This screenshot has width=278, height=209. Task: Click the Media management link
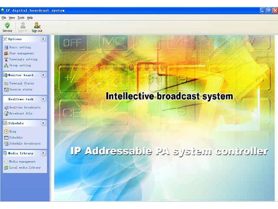coord(22,162)
